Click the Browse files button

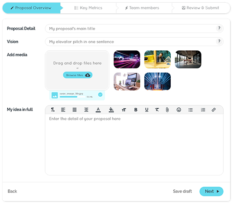pyautogui.click(x=78, y=75)
